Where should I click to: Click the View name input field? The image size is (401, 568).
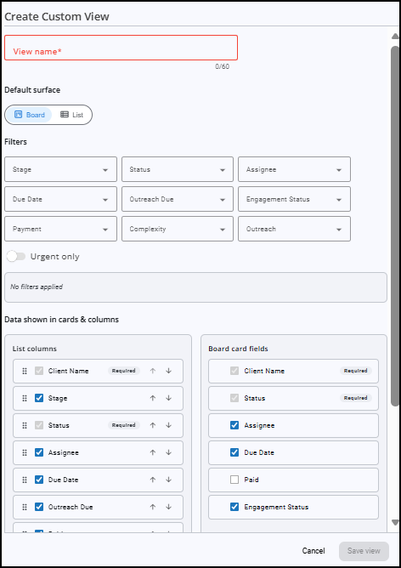pyautogui.click(x=121, y=48)
